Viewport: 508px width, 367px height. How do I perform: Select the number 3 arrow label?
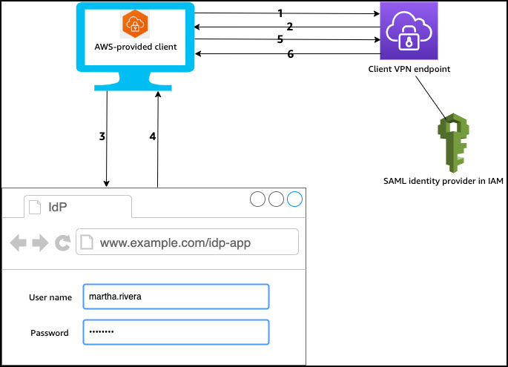102,136
